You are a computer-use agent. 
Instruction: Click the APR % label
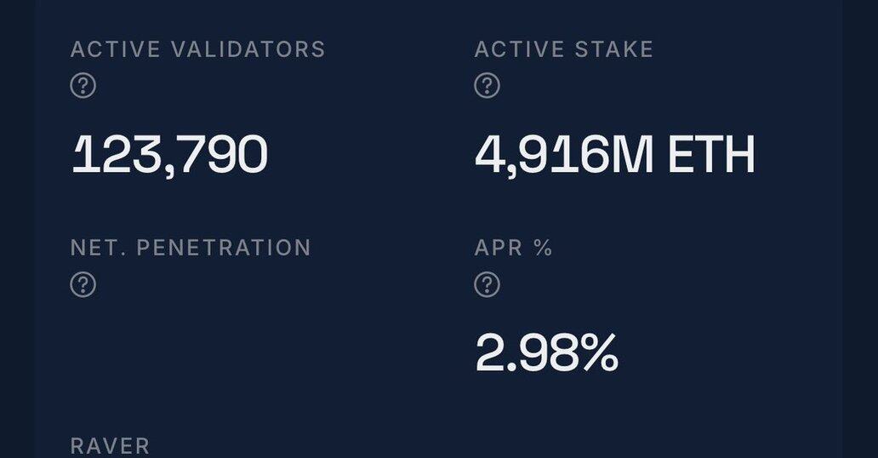click(x=513, y=248)
